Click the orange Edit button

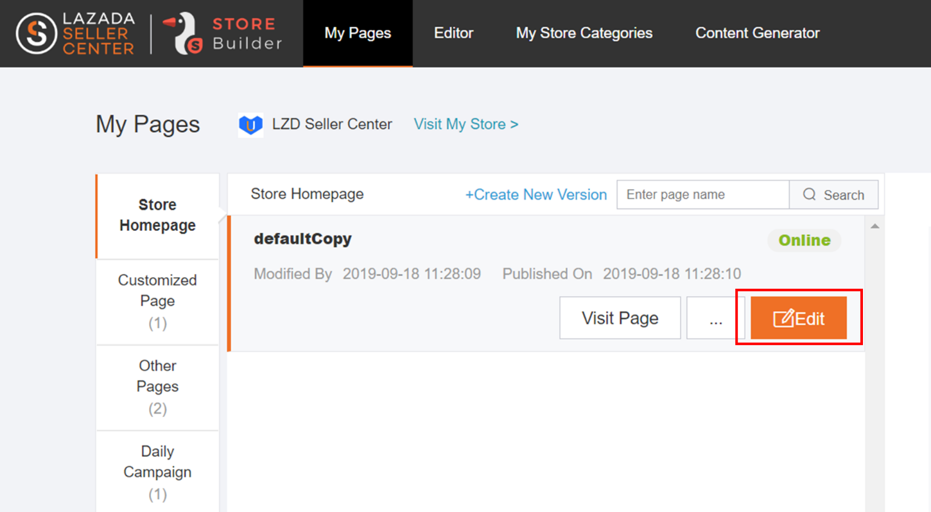(799, 318)
